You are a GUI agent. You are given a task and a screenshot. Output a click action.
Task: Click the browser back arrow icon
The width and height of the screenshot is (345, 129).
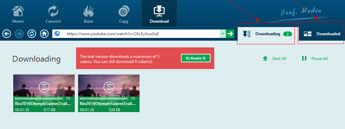6,34
